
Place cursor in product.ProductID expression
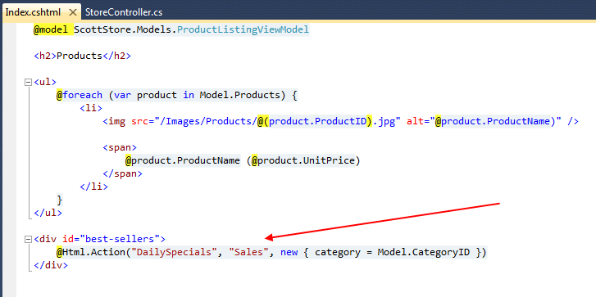pos(317,121)
